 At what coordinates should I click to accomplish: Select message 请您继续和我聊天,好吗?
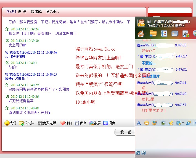click(30, 112)
